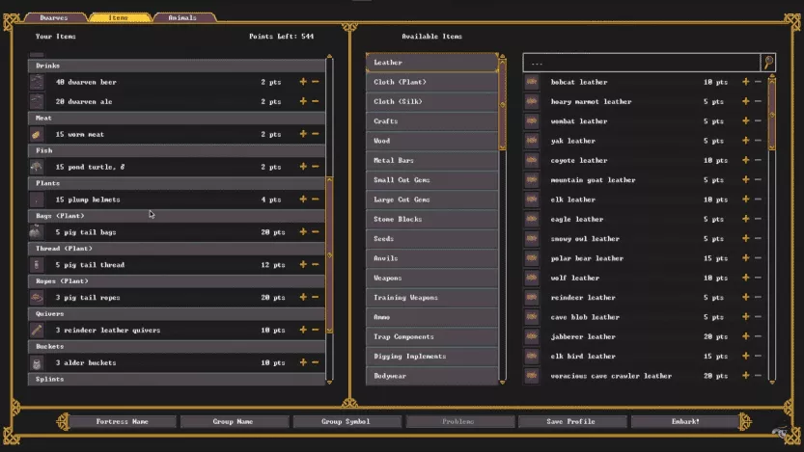This screenshot has width=804, height=452.
Task: Decrease pig tail ropes with minus
Action: pos(316,298)
